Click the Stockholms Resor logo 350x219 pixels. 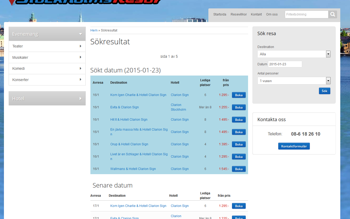pyautogui.click(x=84, y=2)
